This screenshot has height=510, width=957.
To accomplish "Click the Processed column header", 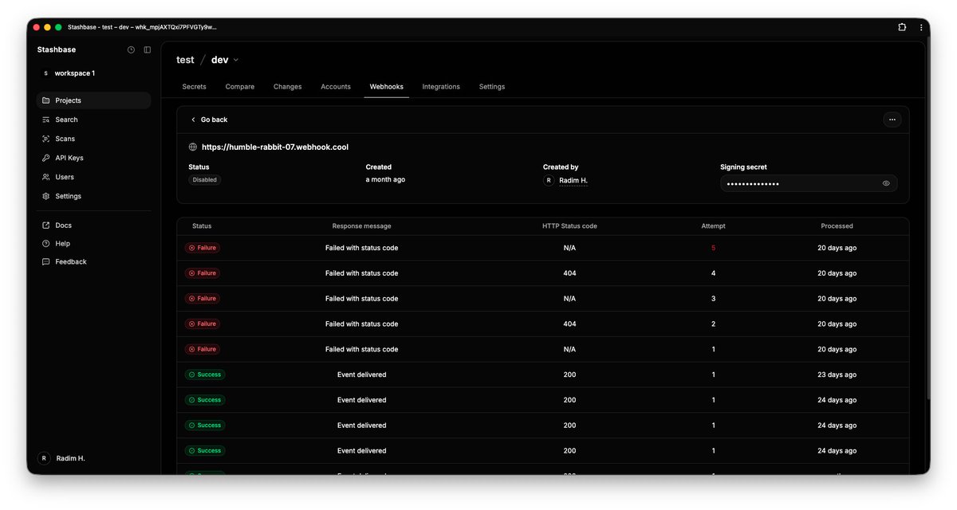I will click(x=837, y=226).
